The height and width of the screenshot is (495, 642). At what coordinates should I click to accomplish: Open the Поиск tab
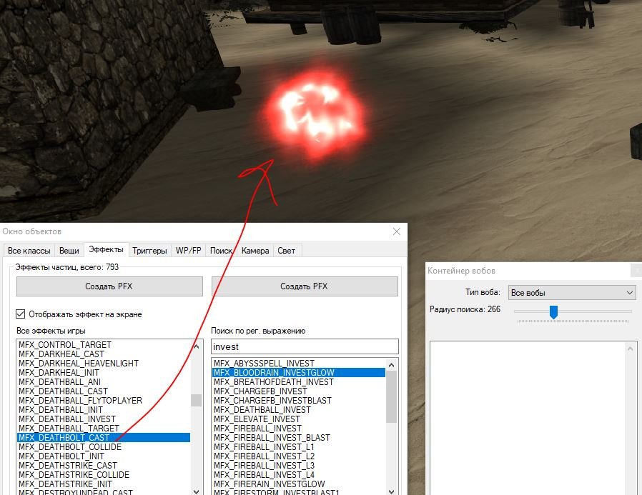point(221,251)
